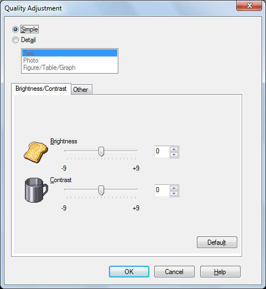Viewport: 266px width, 289px height.
Task: Switch to the Other tab
Action: [x=81, y=90]
